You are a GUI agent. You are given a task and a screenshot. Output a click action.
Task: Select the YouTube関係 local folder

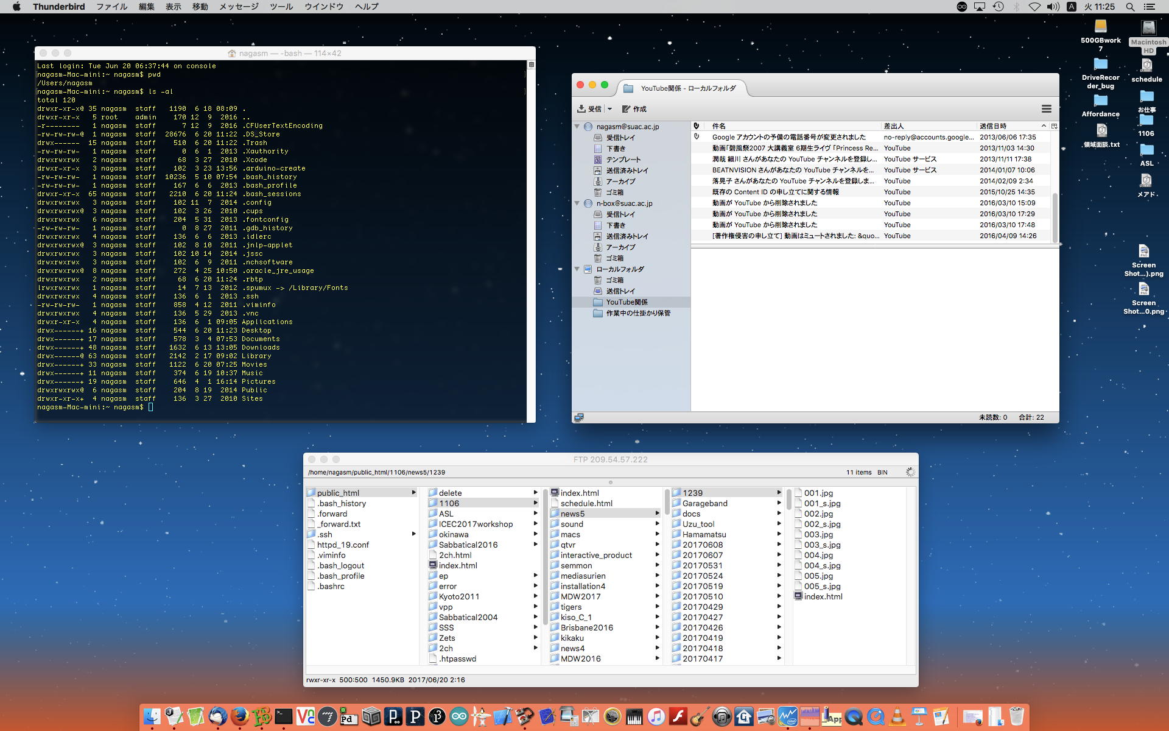tap(627, 302)
